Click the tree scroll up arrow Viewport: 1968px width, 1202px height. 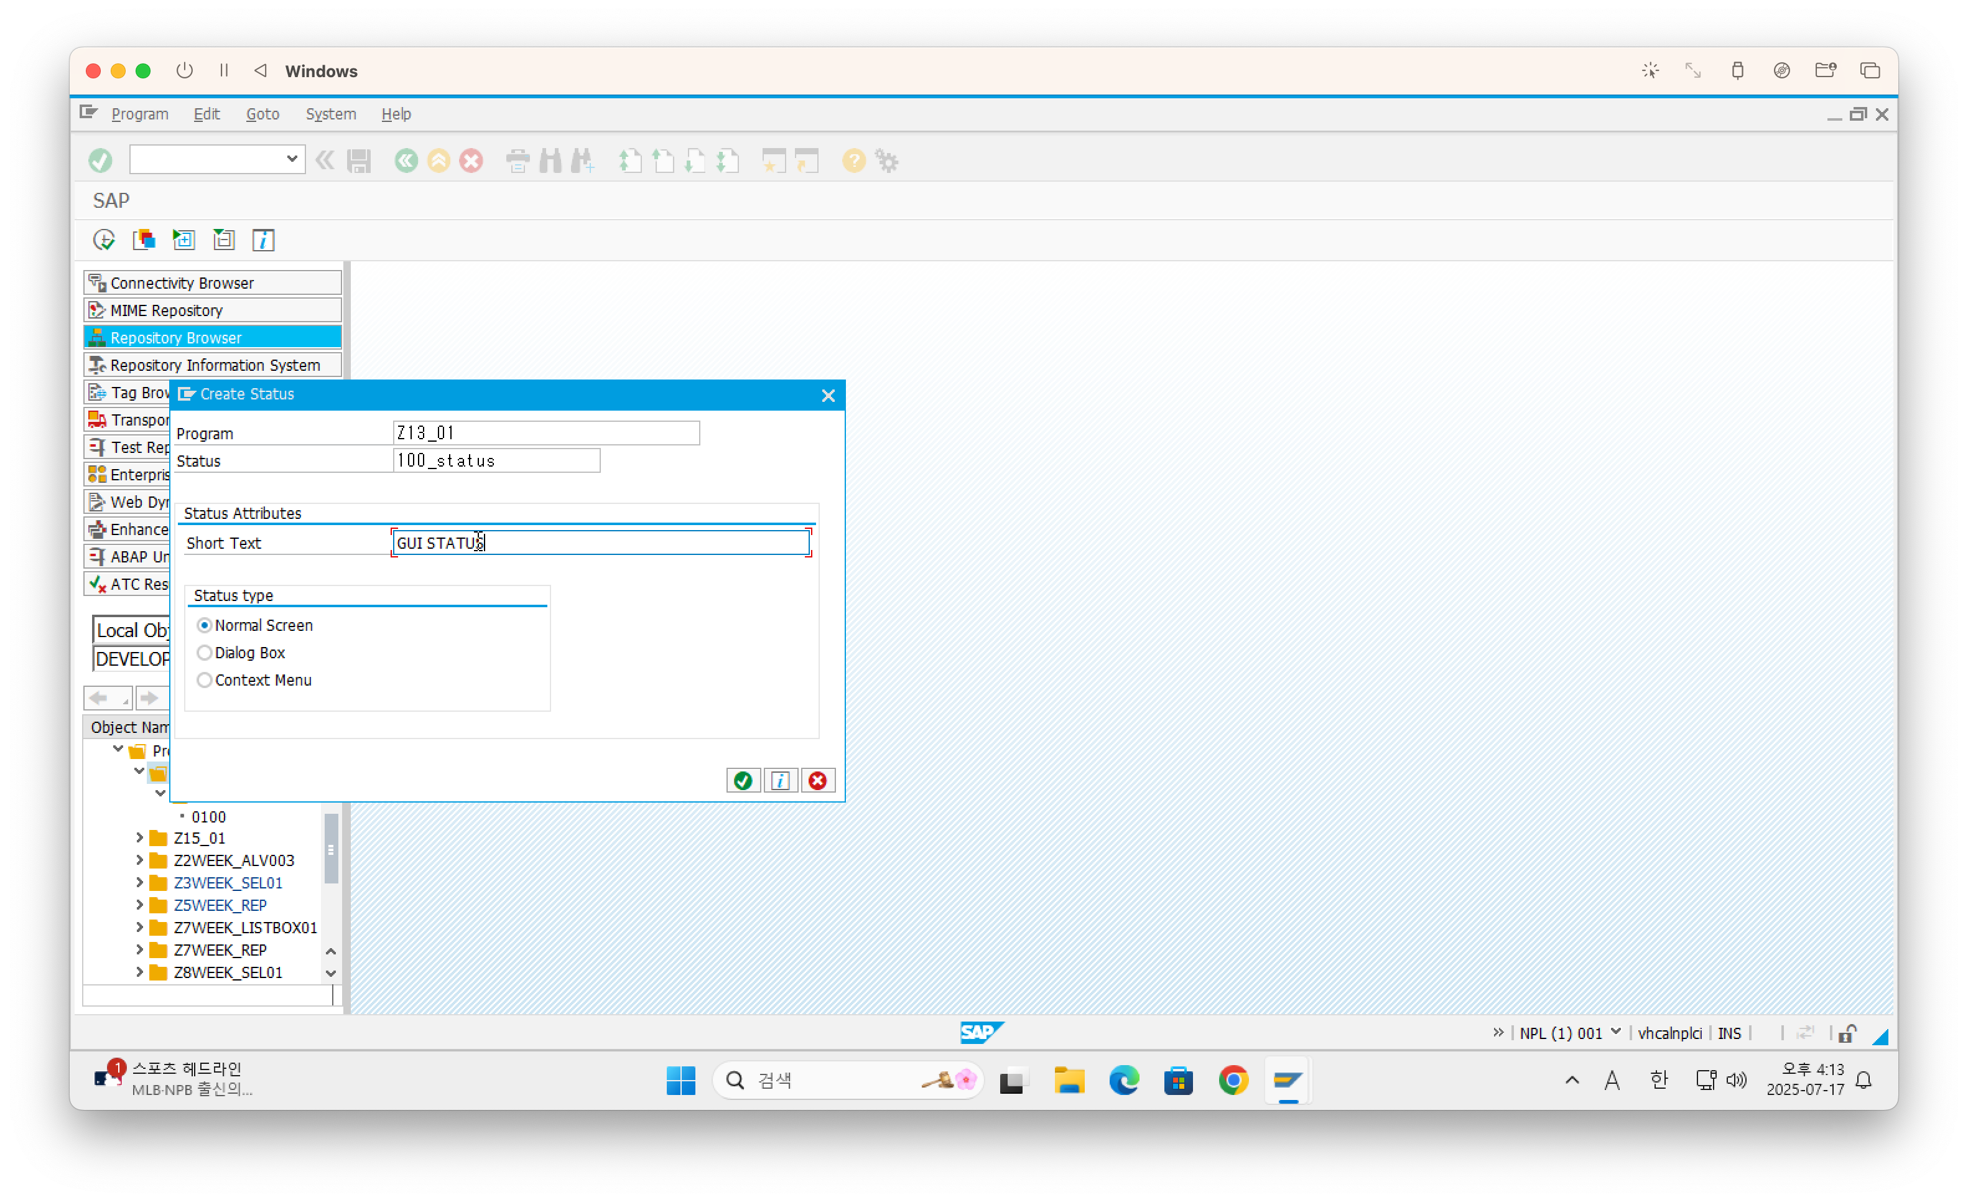pyautogui.click(x=331, y=951)
